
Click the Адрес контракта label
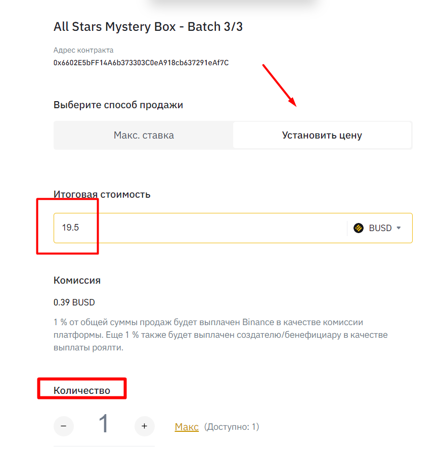click(83, 50)
